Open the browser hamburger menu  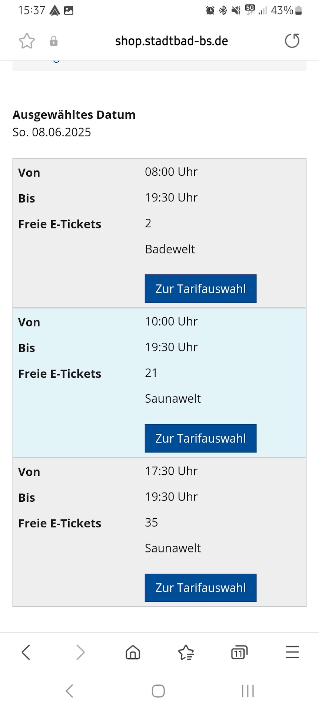(292, 652)
